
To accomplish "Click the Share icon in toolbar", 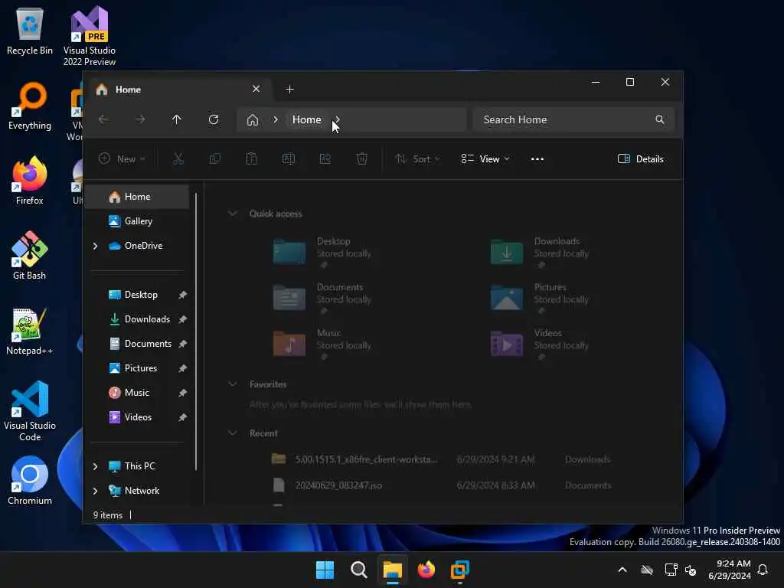I will (x=325, y=159).
